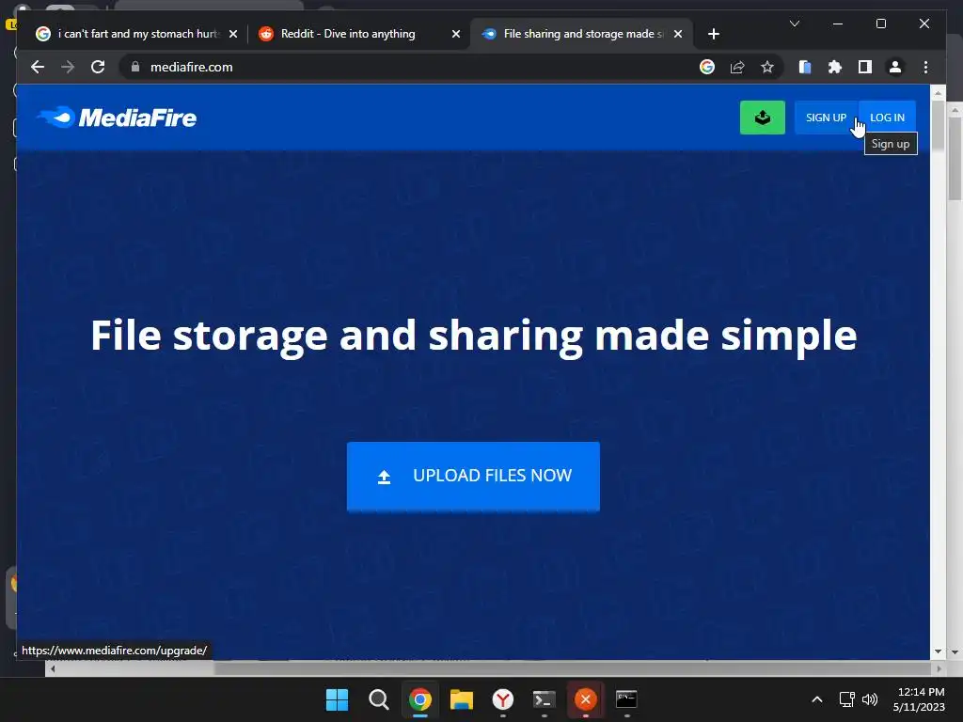
Task: Toggle Chrome side panel
Action: pos(865,67)
